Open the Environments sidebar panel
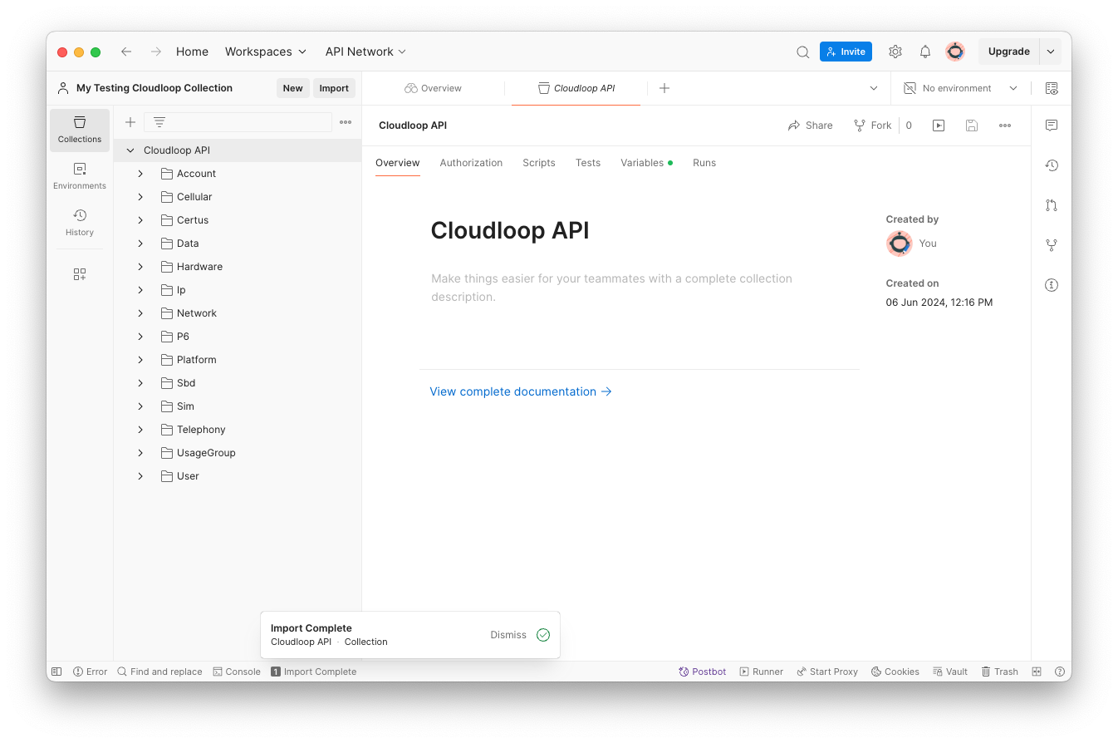The width and height of the screenshot is (1118, 743). 80,176
